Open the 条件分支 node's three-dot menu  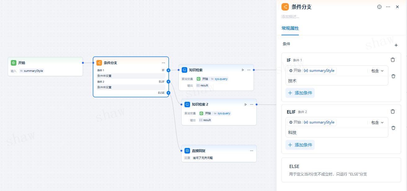coord(163,63)
